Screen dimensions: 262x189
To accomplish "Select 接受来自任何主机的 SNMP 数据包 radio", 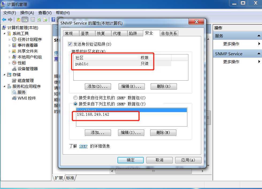I will pos(75,98).
